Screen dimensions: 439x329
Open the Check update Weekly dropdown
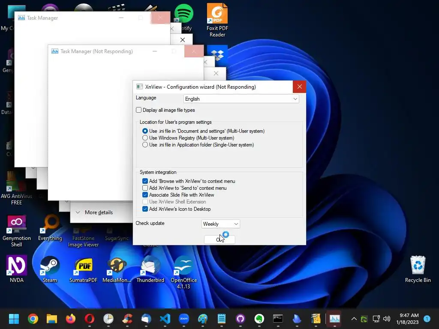pos(221,224)
